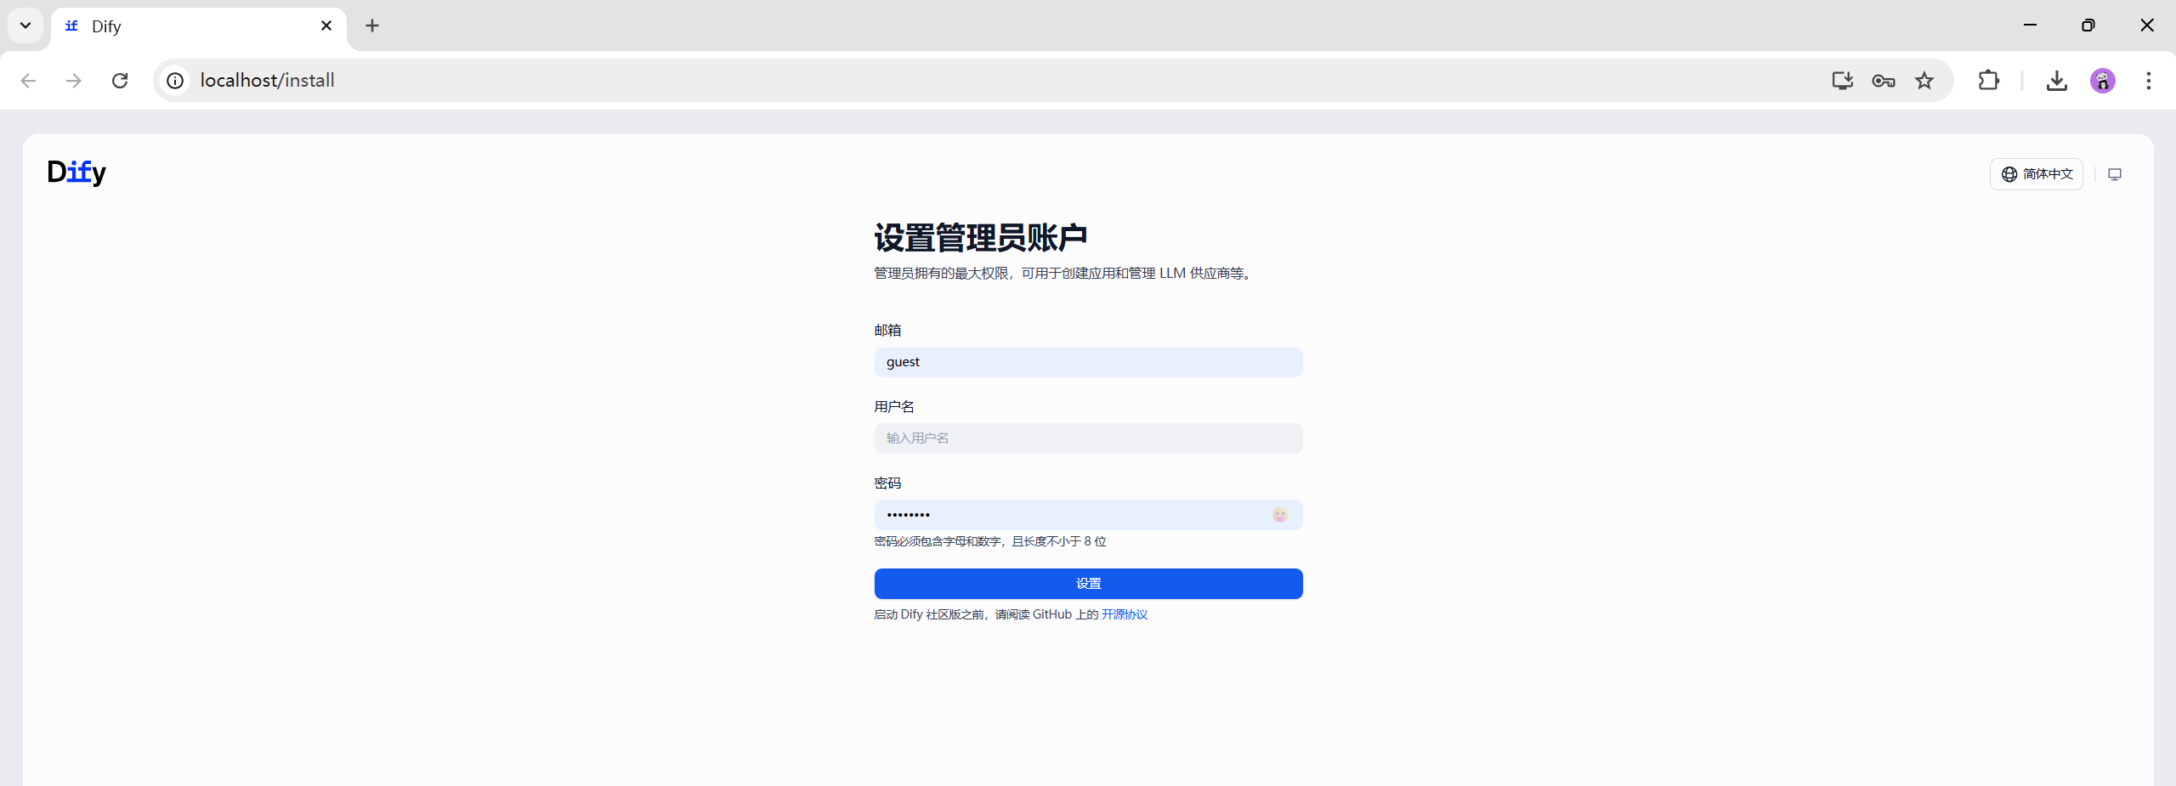
Task: Reload the page with the refresh icon
Action: (x=120, y=80)
